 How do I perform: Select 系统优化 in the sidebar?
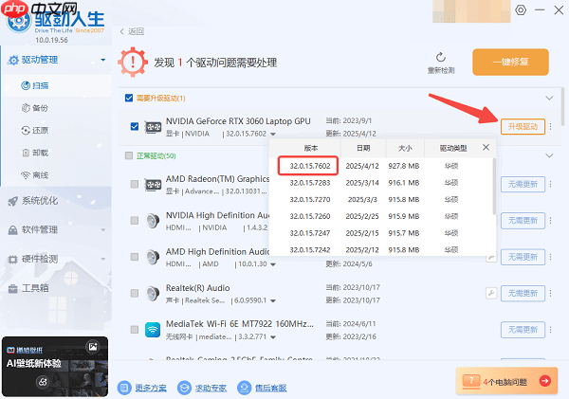(x=32, y=201)
